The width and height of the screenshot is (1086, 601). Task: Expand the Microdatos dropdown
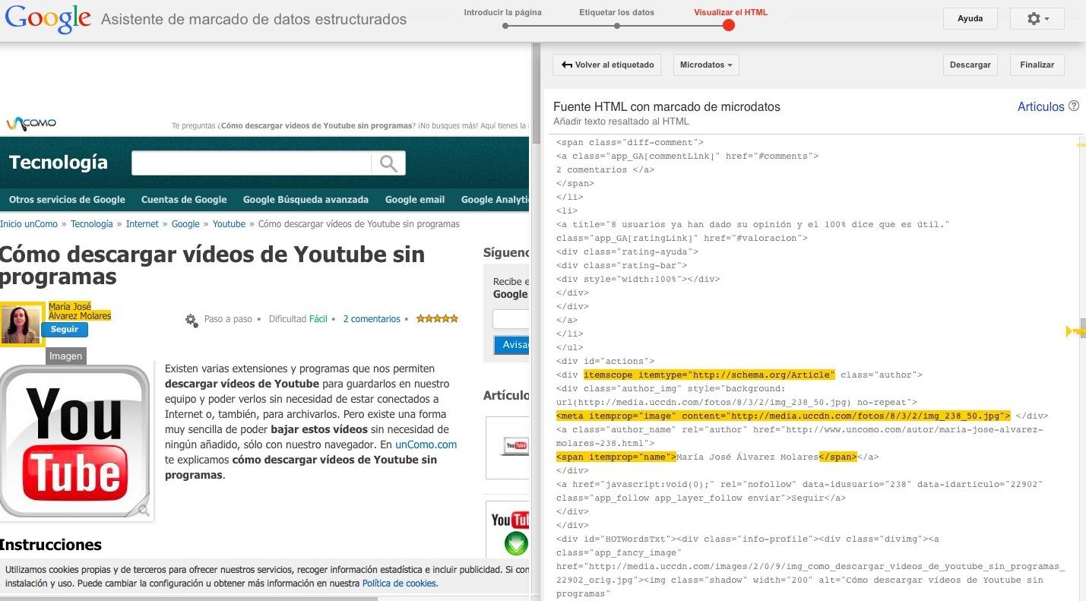pos(705,65)
